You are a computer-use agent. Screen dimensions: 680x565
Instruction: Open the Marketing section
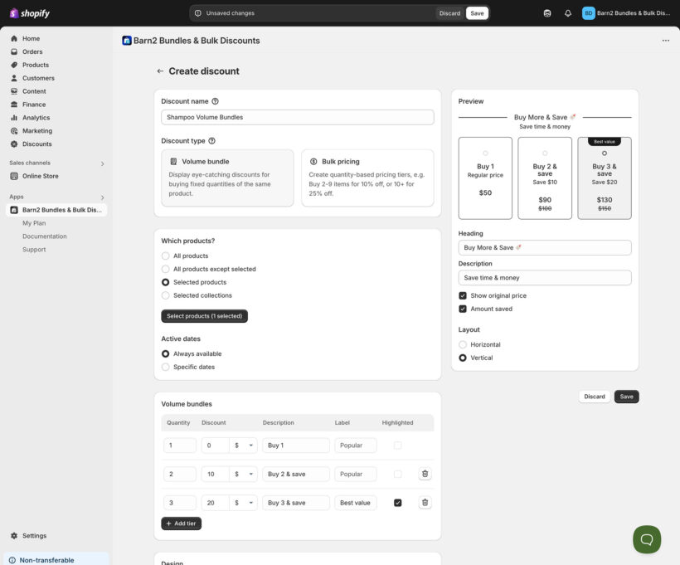click(x=36, y=129)
